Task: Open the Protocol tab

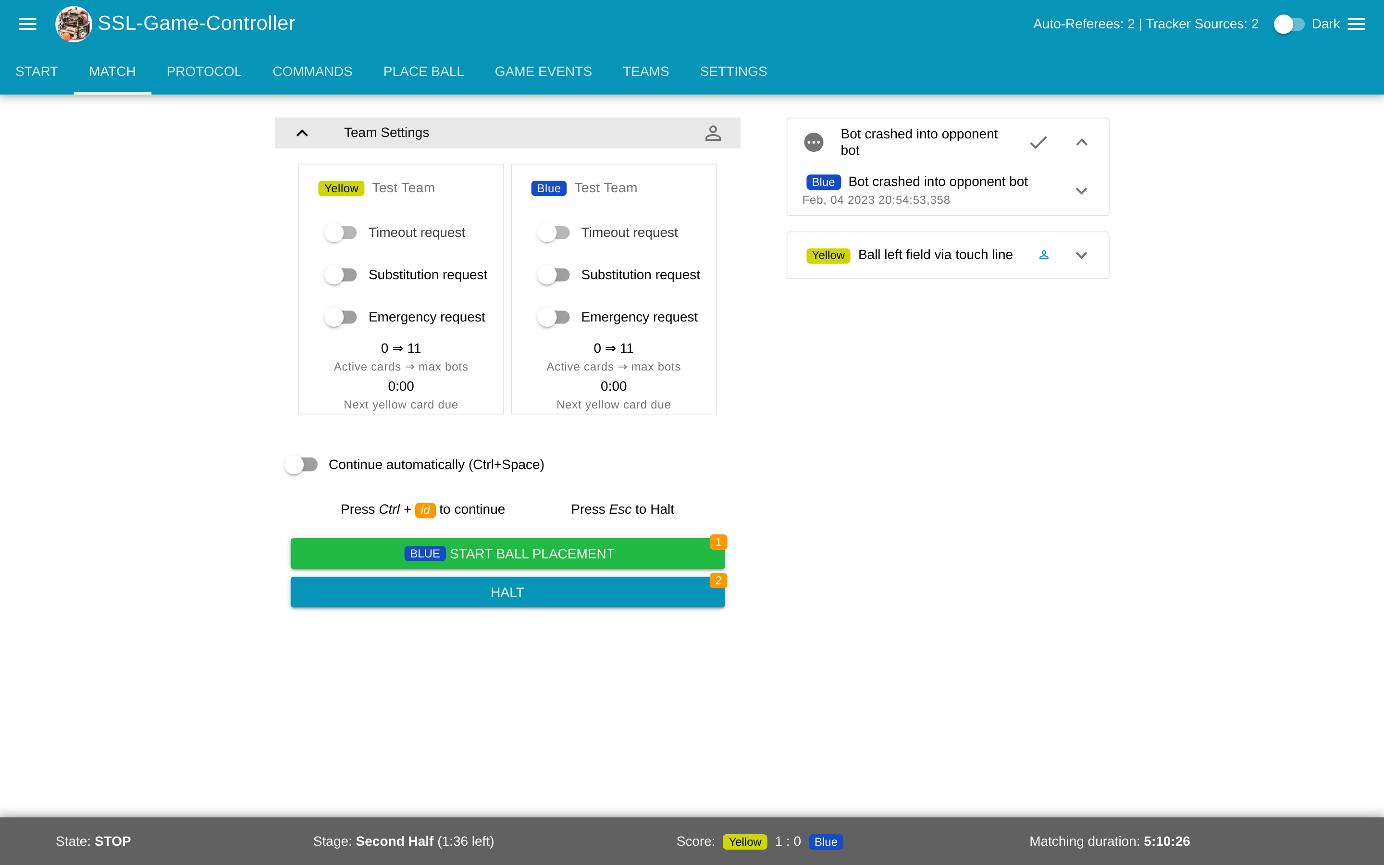Action: tap(204, 72)
